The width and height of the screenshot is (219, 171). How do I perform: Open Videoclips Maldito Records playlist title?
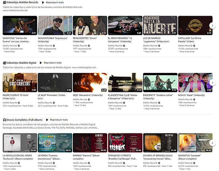[22, 3]
